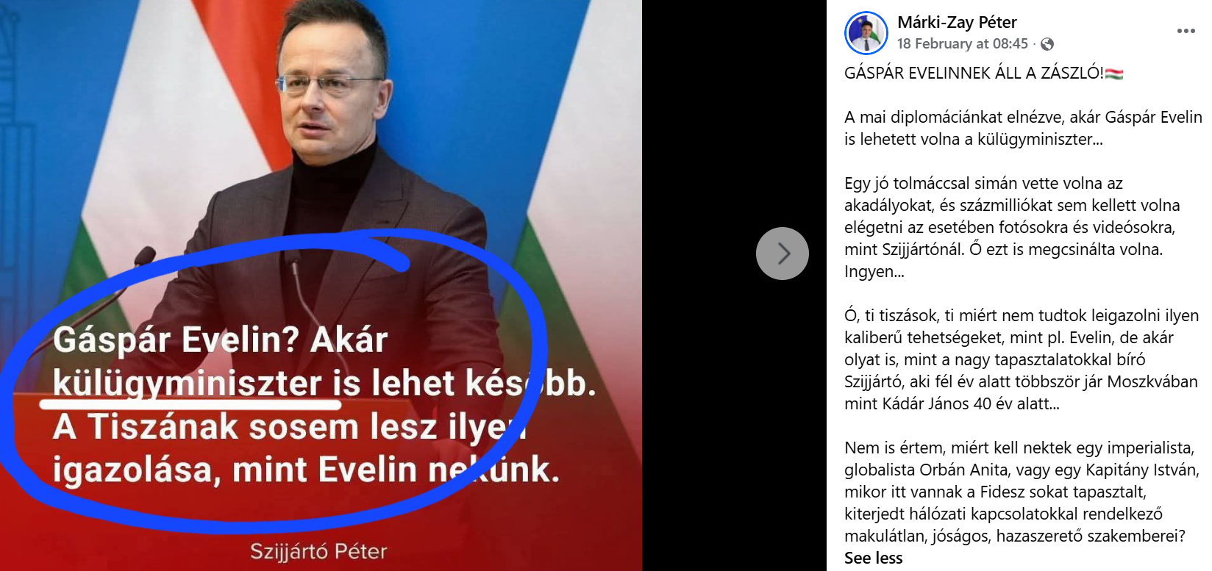
Task: Click the paragraph starting 'Nem is értem'
Action: [x=1022, y=492]
